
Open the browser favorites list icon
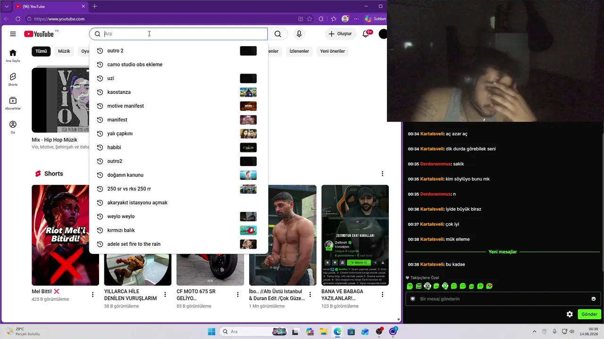pos(334,19)
